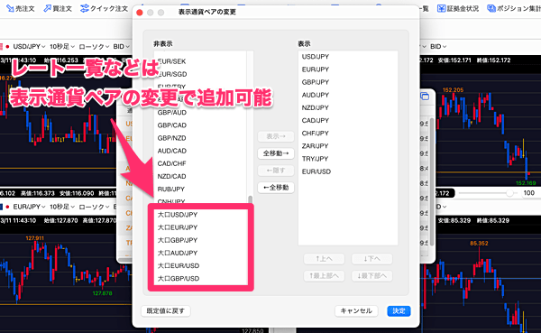Screen dimensions: 541x333
Task: Confirm changes with the 決定 button
Action: click(x=399, y=311)
